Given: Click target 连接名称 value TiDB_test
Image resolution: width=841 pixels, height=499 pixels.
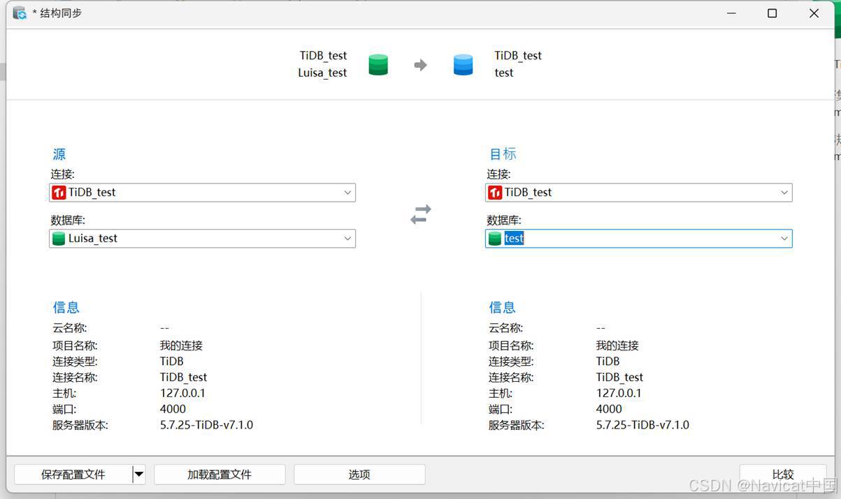Looking at the screenshot, I should [x=619, y=377].
